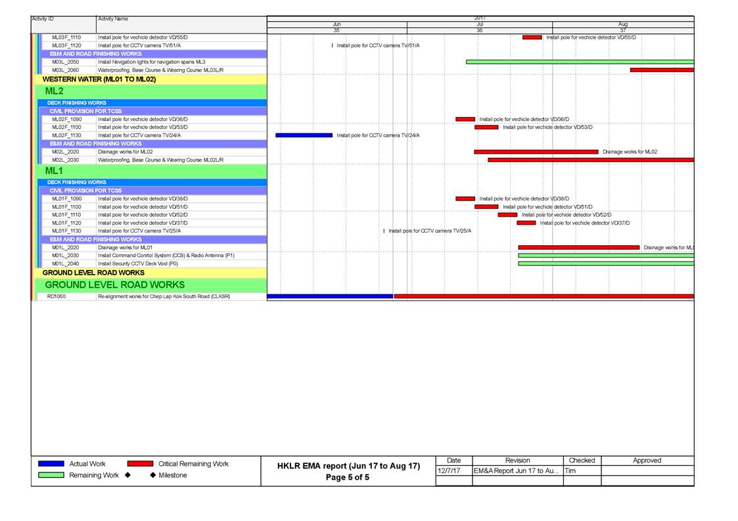Click the red Critical Remaining Work legend swatch
Viewport: 738px width, 521px height.
pos(140,464)
